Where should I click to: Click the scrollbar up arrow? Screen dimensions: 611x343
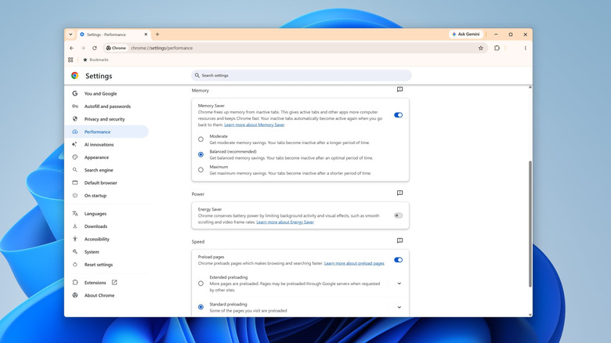(530, 87)
